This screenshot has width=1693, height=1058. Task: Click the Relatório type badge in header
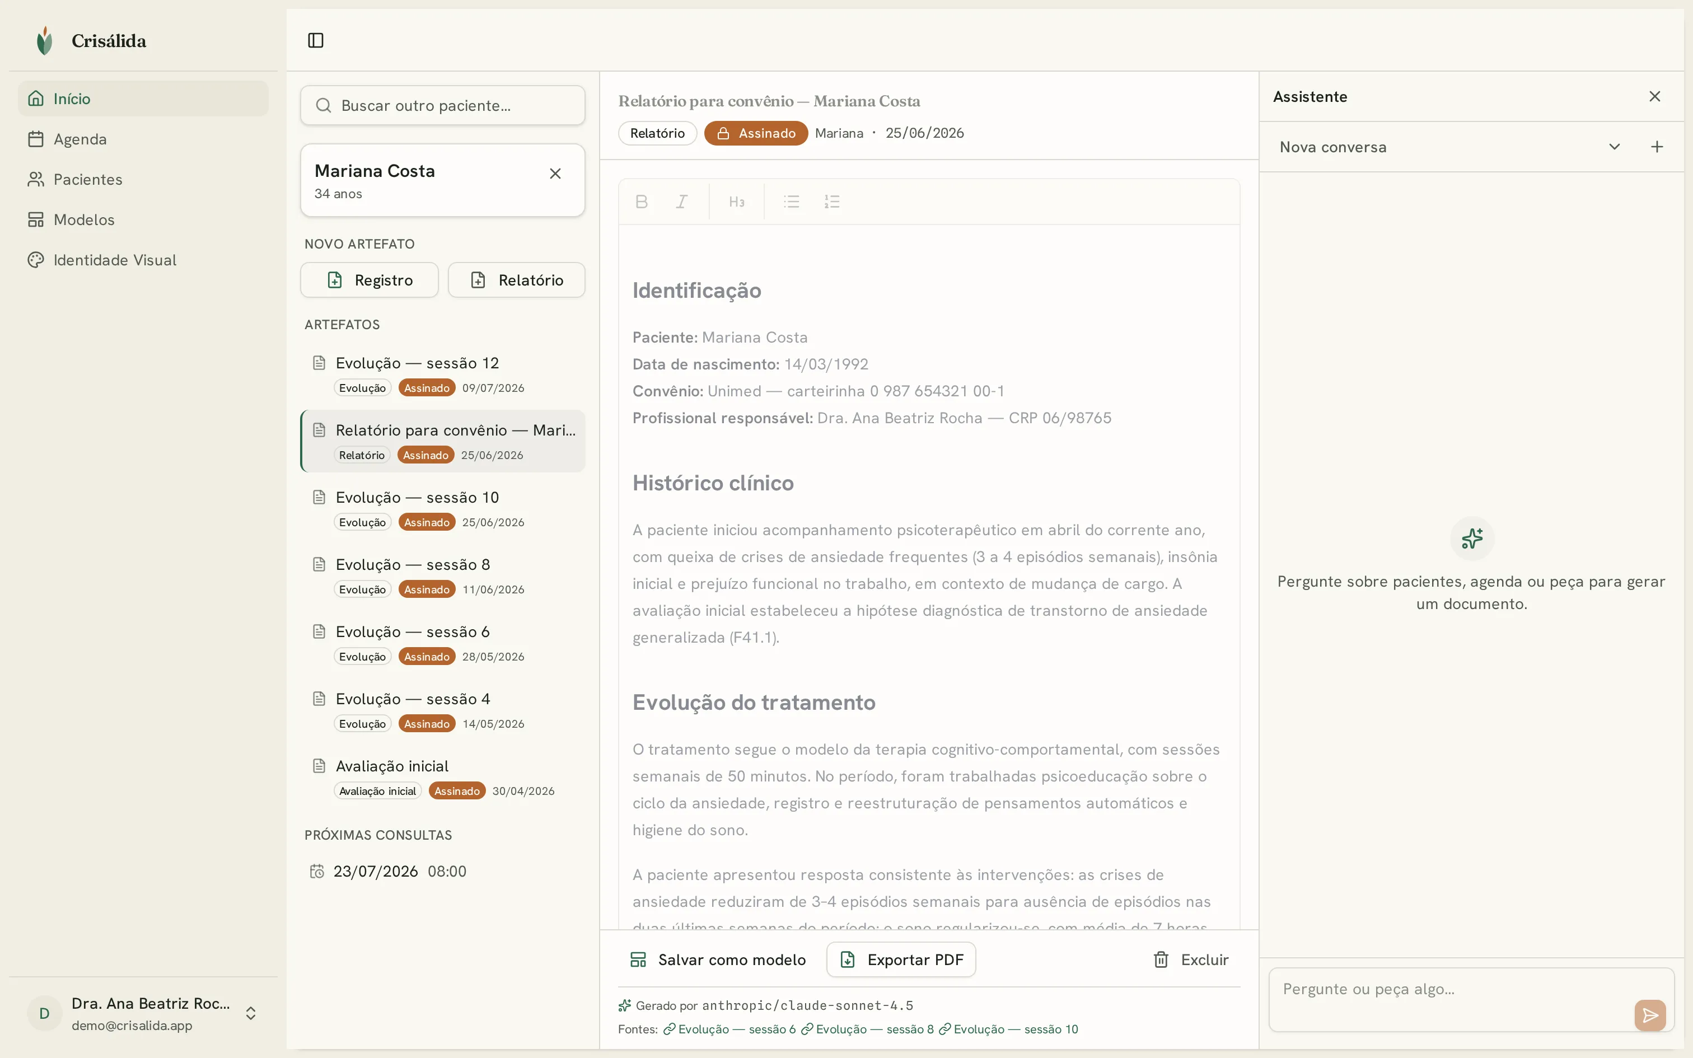pyautogui.click(x=657, y=133)
